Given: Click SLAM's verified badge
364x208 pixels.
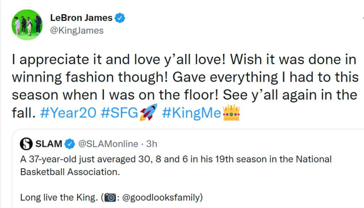Looking at the screenshot, I should [70, 144].
